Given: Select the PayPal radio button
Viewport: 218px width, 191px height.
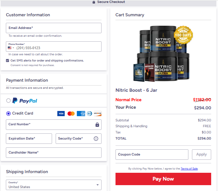Looking at the screenshot, I should coord(8,101).
